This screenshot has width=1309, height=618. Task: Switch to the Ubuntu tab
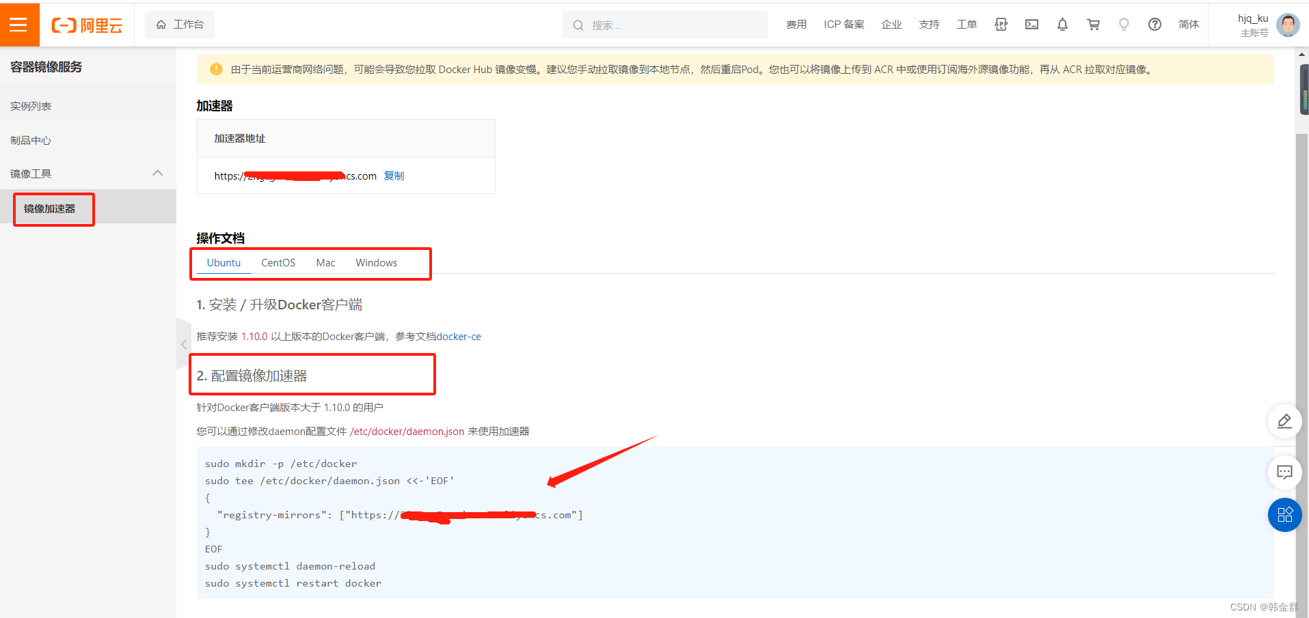(x=224, y=263)
